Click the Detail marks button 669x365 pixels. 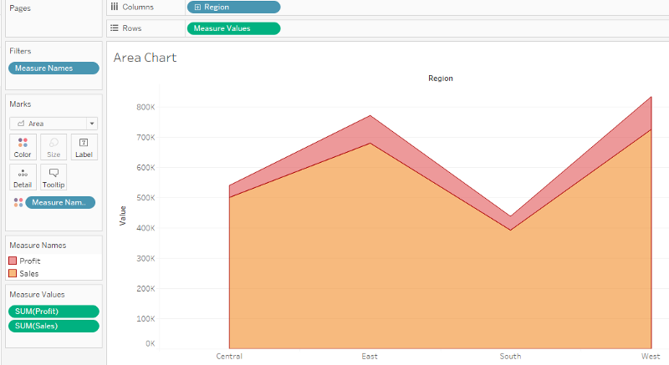pos(23,176)
